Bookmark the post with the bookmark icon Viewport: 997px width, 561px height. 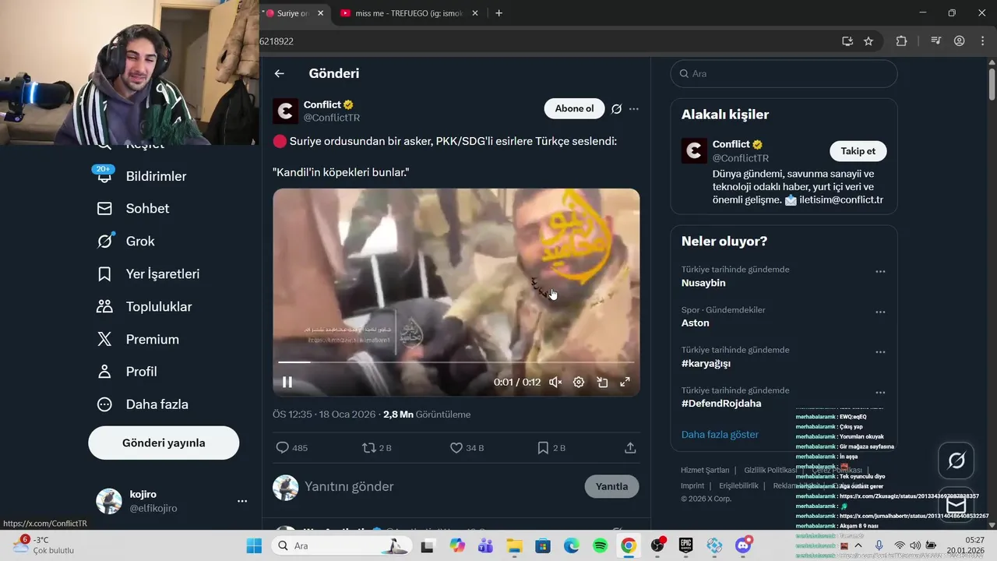(543, 448)
